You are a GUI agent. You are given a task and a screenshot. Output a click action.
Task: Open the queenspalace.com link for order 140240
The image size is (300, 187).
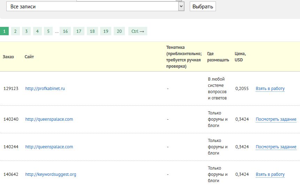coord(49,119)
